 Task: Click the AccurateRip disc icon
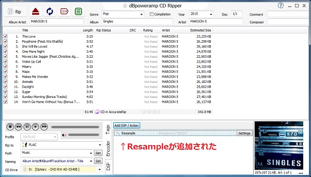tap(97, 112)
